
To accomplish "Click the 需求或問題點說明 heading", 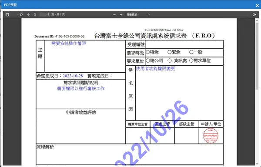I will pyautogui.click(x=81, y=83).
